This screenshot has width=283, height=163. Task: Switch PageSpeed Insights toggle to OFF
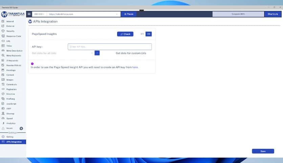tap(142, 34)
